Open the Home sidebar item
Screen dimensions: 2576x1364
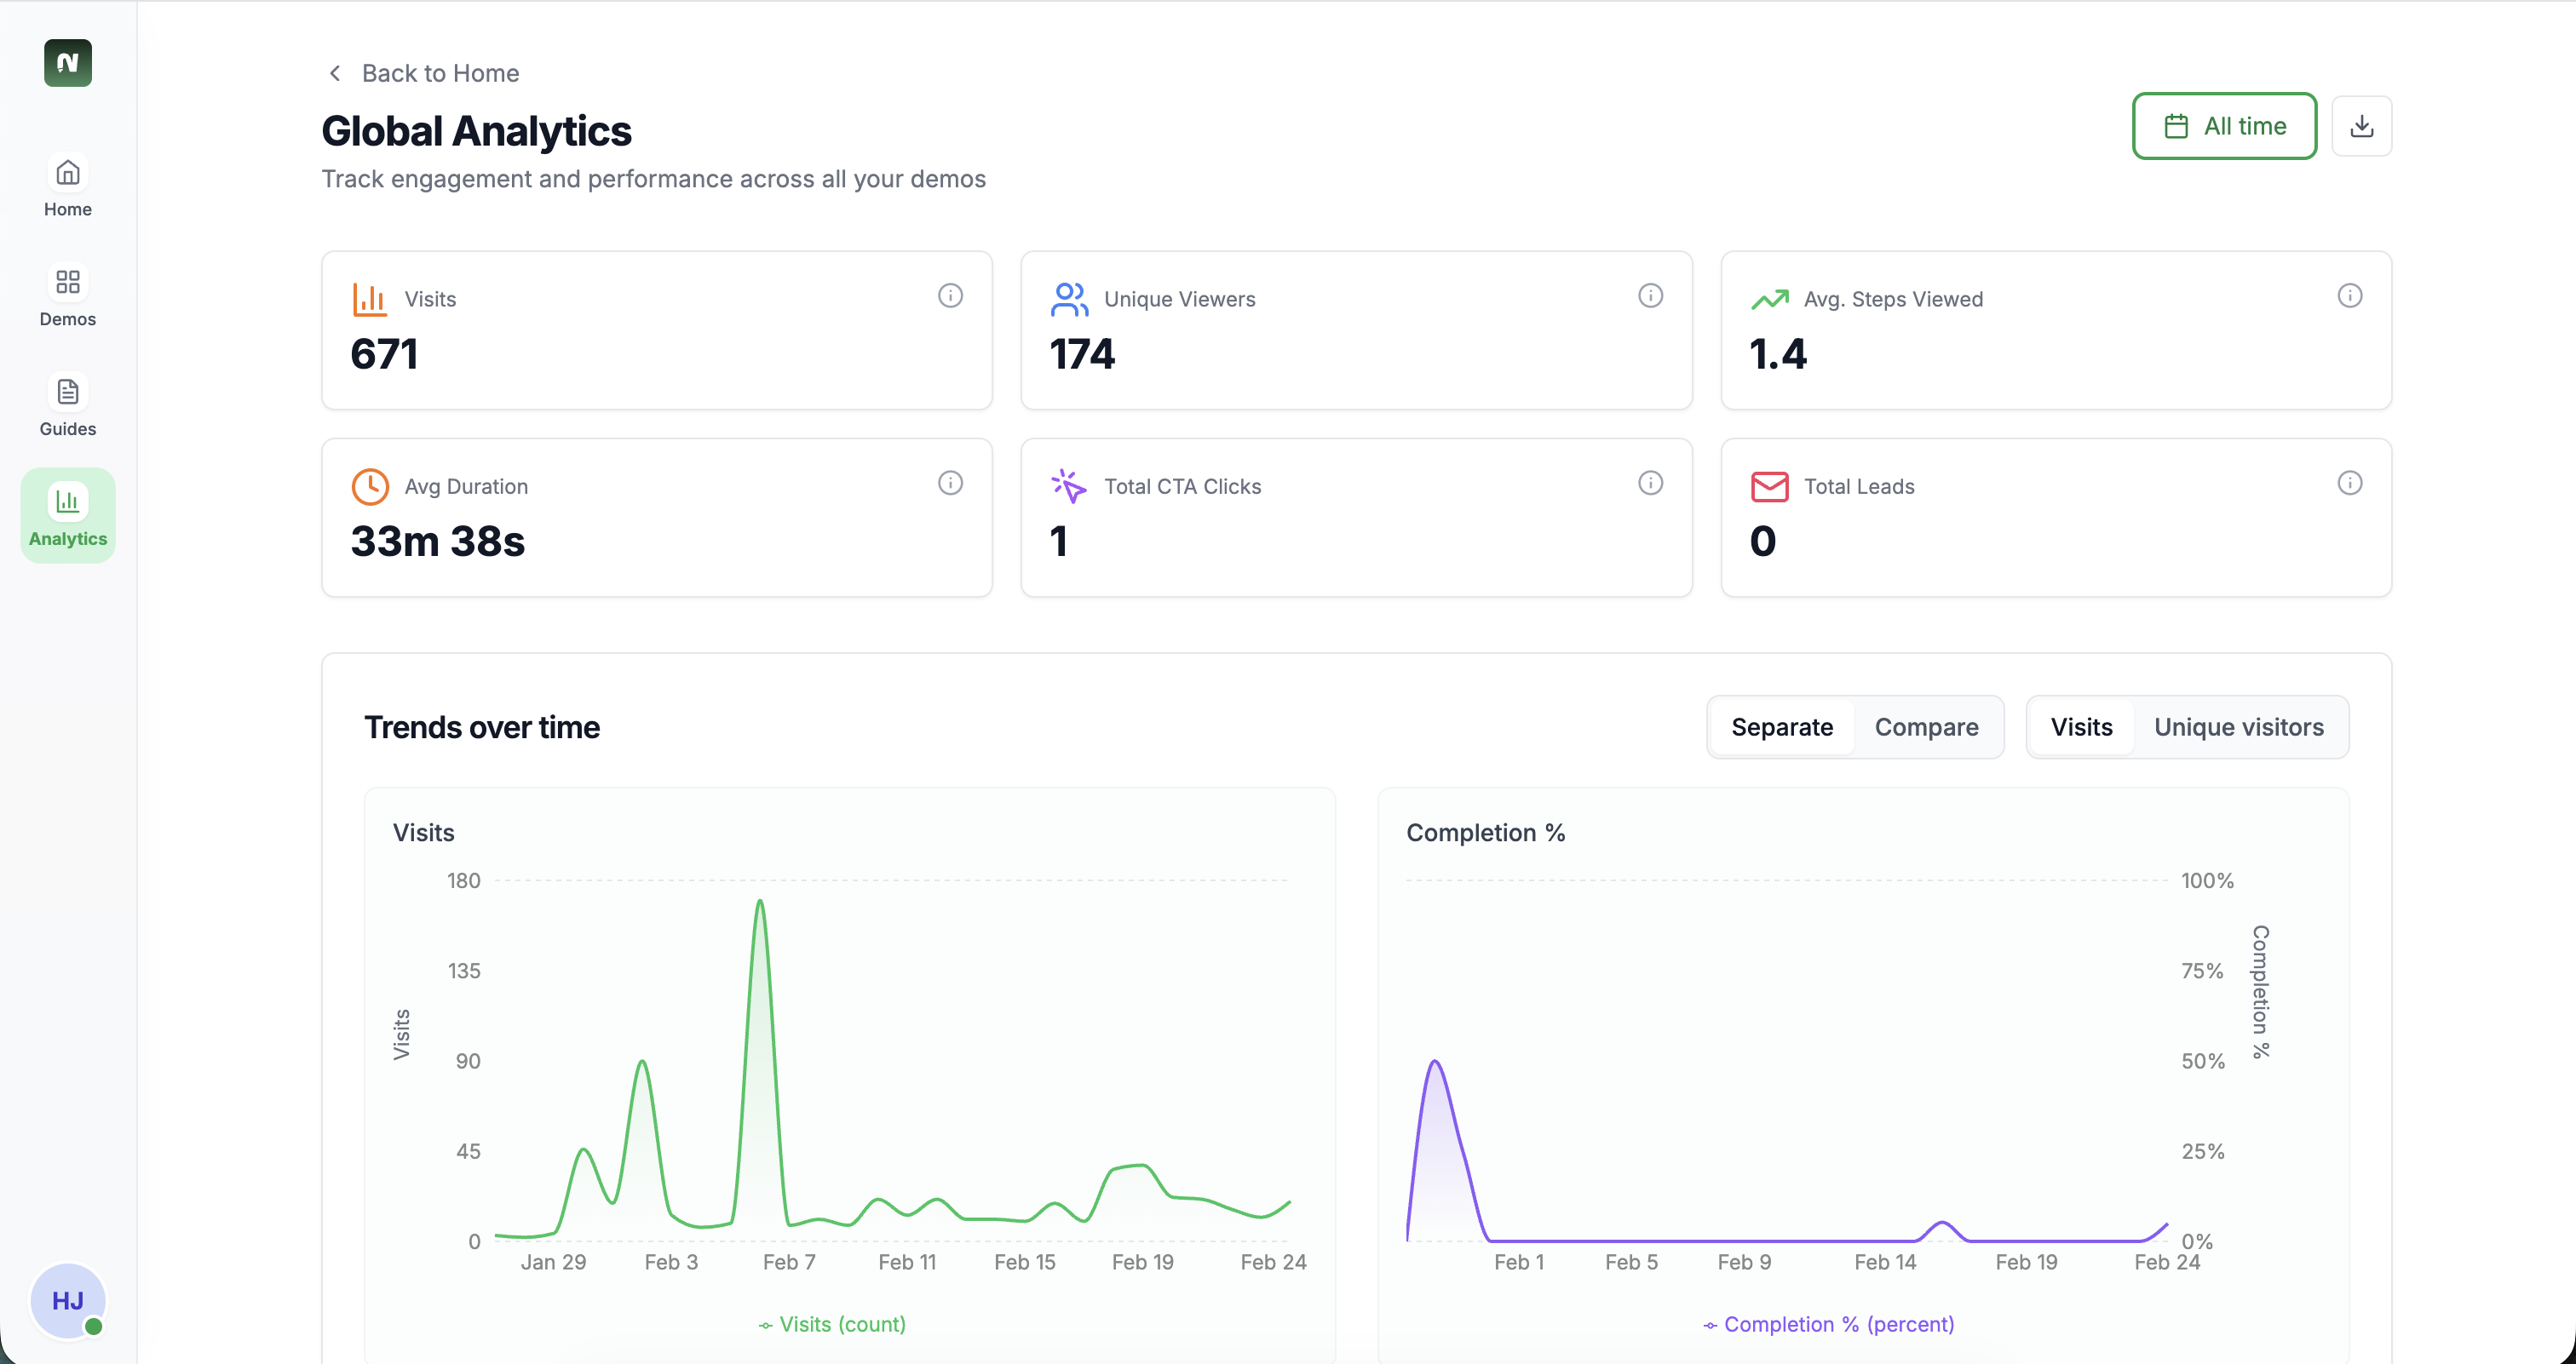pyautogui.click(x=68, y=186)
